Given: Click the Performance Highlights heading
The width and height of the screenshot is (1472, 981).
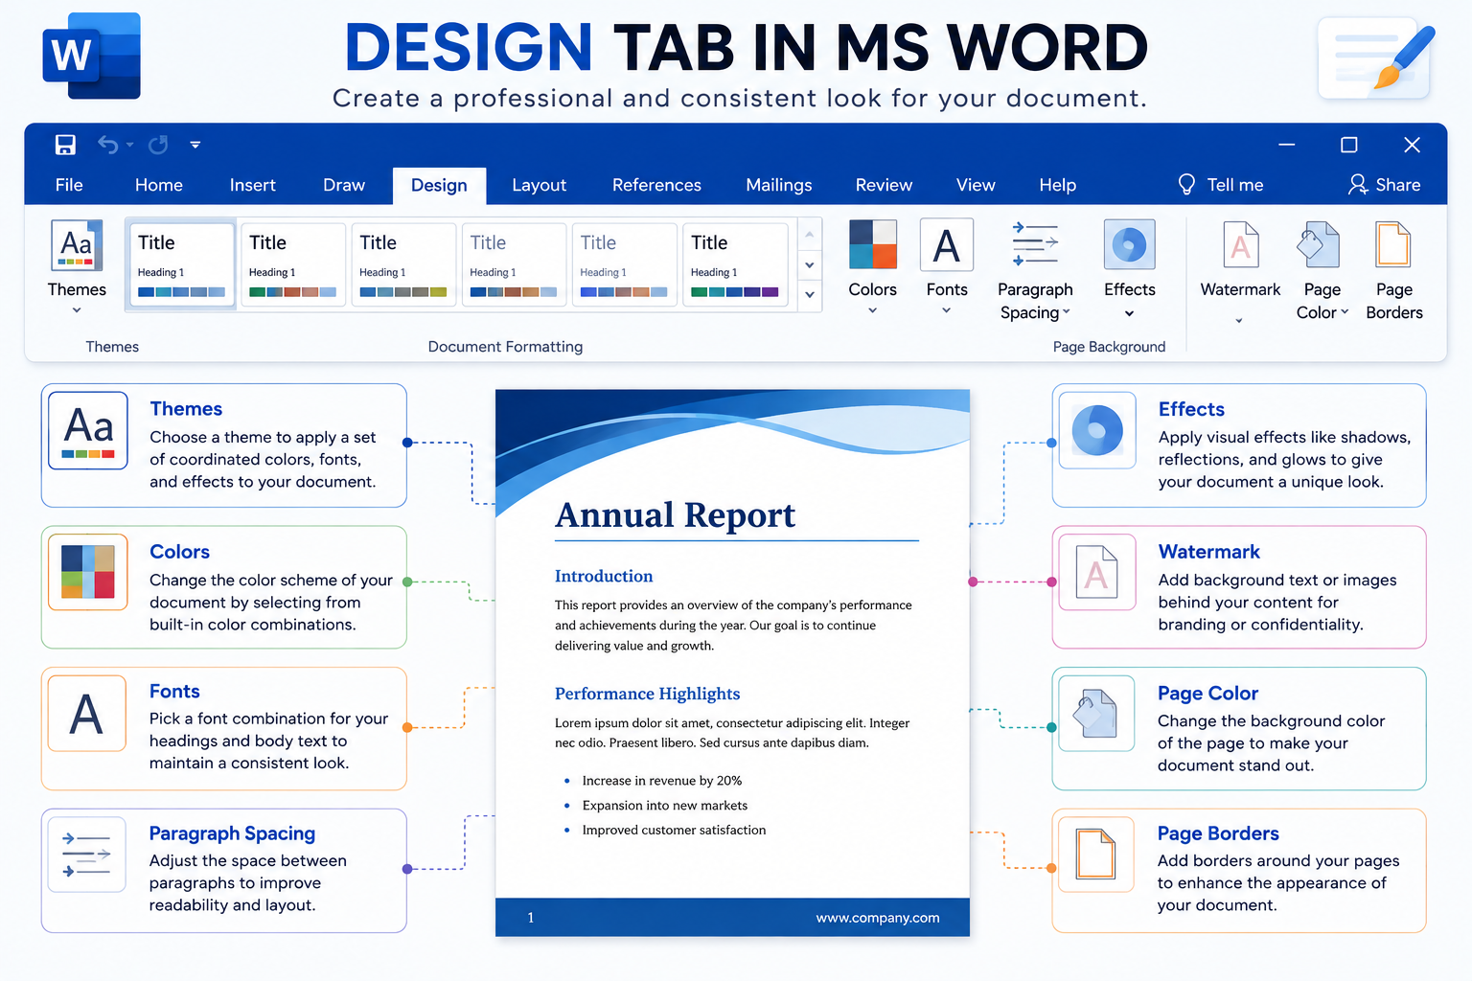Looking at the screenshot, I should (x=647, y=694).
